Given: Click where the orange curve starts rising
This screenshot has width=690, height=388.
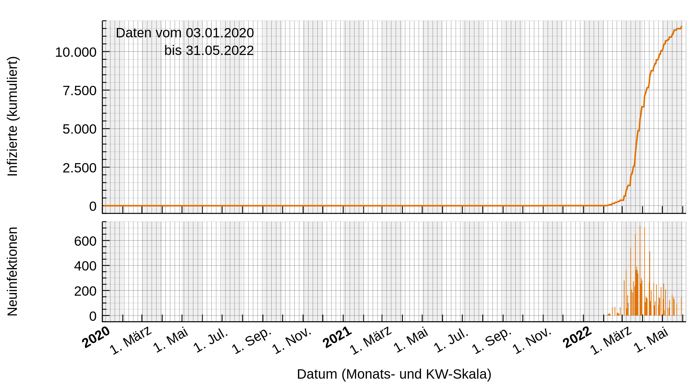Looking at the screenshot, I should click(x=608, y=205).
